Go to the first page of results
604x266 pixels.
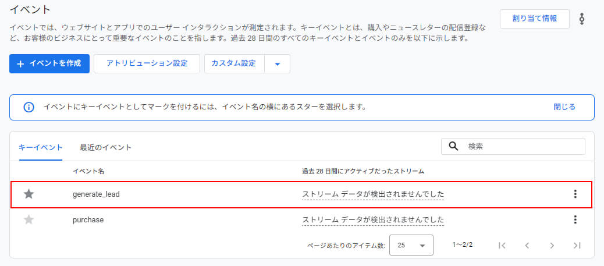(x=502, y=245)
